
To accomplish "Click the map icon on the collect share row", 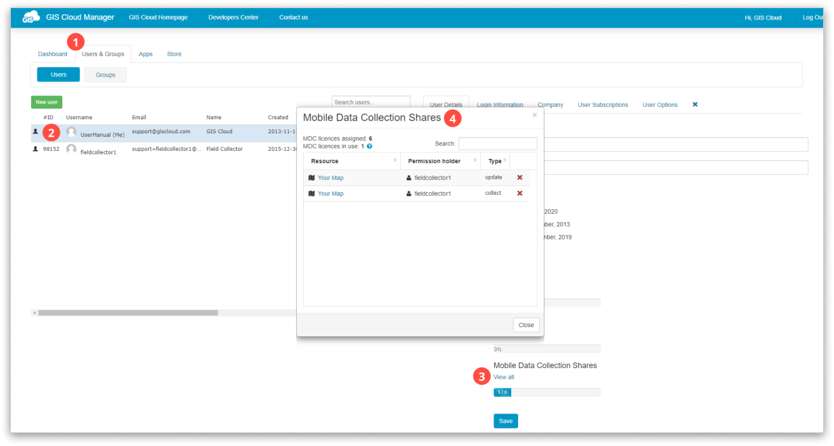I will tap(310, 194).
